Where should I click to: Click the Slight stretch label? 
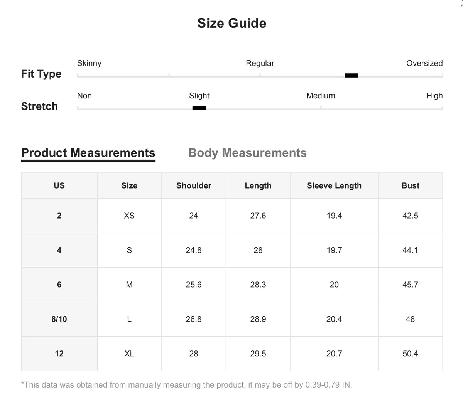pyautogui.click(x=199, y=96)
